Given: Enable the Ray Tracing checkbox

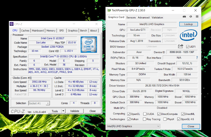Looking at the screenshot, I should 145,119.
